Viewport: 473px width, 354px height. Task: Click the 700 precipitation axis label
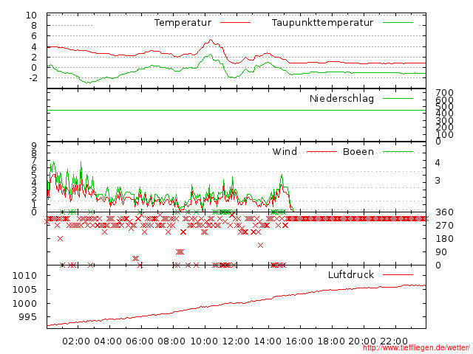tap(444, 93)
